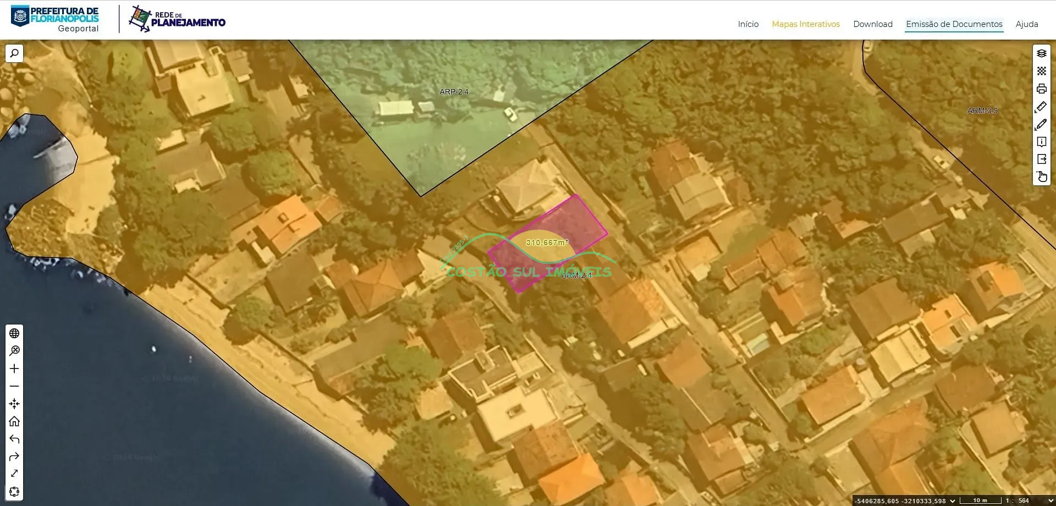Click the 10 m scale bar
1056x506 pixels.
click(980, 501)
